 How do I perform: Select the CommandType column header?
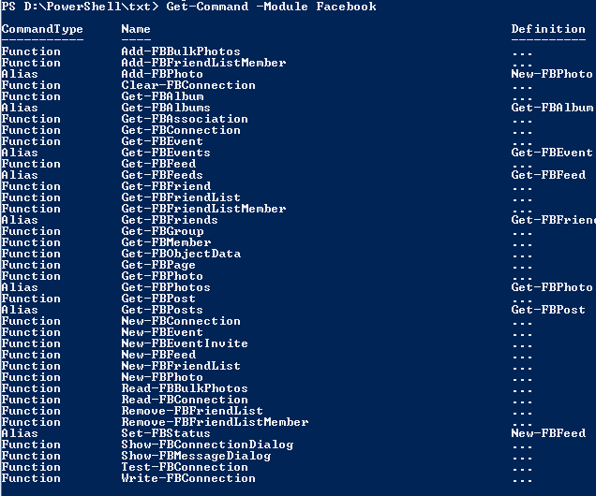(x=42, y=29)
